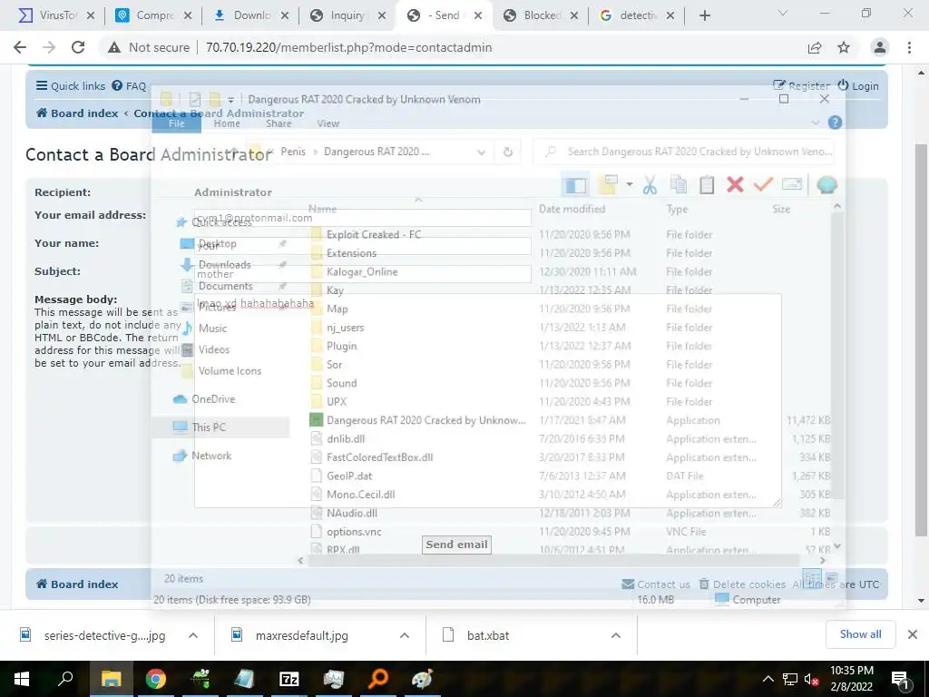Viewport: 929px width, 697px height.
Task: Expand options for series-detective-g....jpg download
Action: pyautogui.click(x=193, y=635)
